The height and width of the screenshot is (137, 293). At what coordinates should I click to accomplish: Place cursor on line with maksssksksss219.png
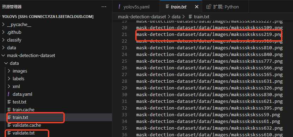(x=209, y=35)
